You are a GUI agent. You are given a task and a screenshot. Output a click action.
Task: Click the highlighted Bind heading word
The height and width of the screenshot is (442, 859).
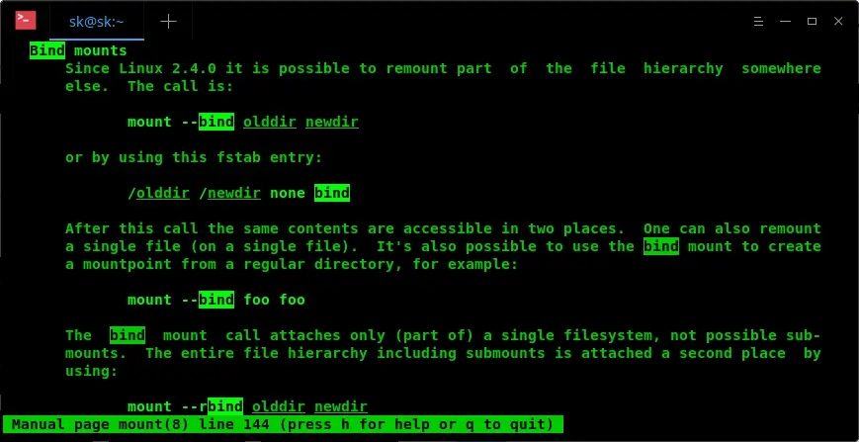coord(47,50)
